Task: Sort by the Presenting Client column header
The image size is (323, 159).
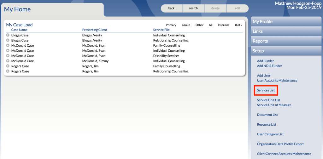Action: [95, 30]
